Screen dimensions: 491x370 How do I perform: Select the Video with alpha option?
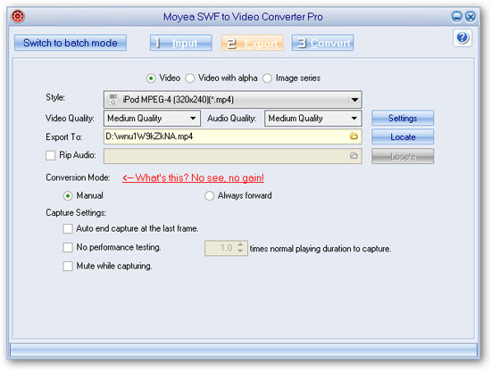click(x=190, y=78)
